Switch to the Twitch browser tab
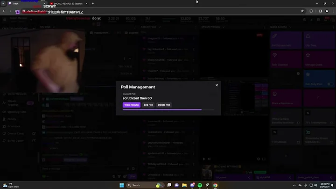The height and width of the screenshot is (189, 336). click(x=25, y=4)
